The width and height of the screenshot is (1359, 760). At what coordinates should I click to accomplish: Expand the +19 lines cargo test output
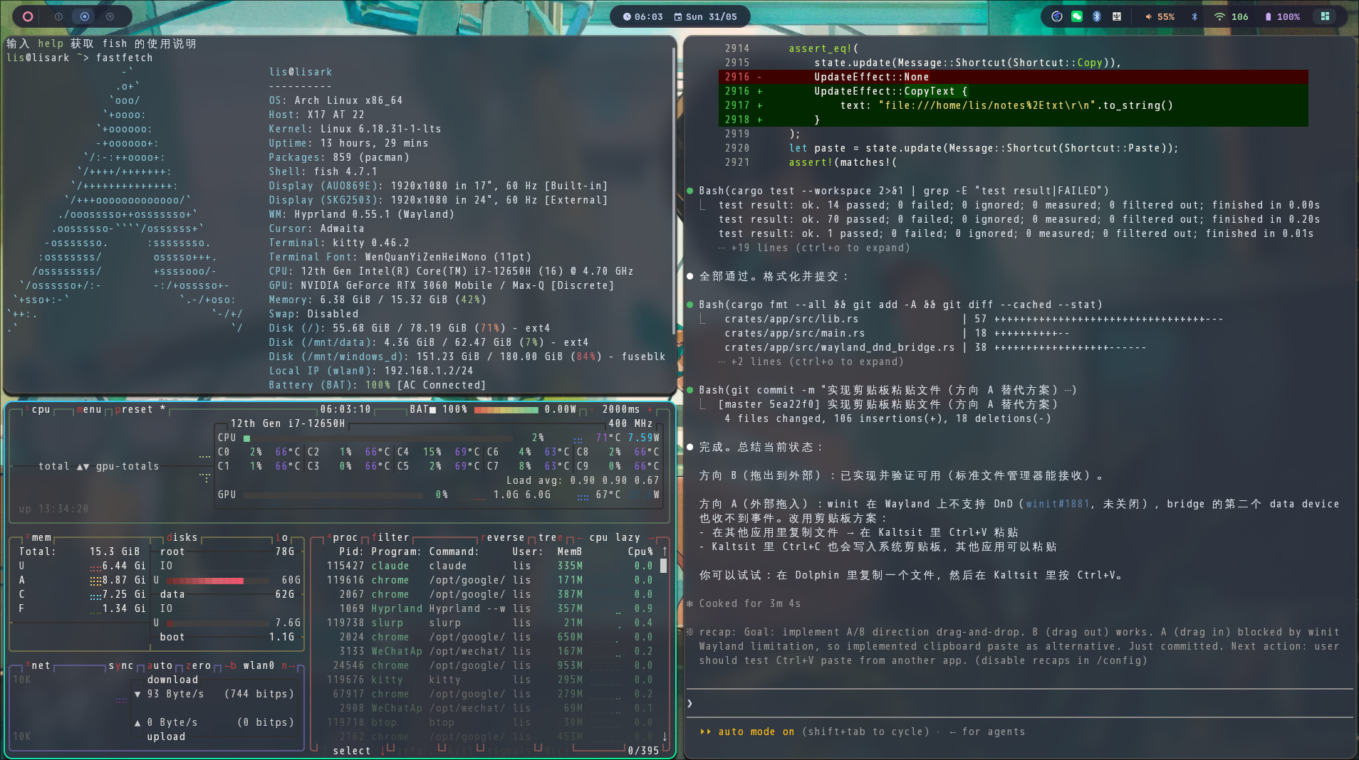click(814, 248)
